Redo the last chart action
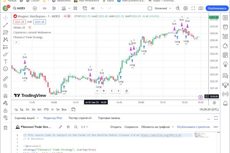The width and height of the screenshot is (230, 153). coord(110,8)
